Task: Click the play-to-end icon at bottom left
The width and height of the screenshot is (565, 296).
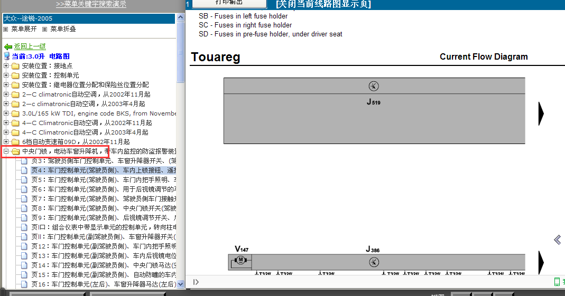Action: [x=196, y=282]
